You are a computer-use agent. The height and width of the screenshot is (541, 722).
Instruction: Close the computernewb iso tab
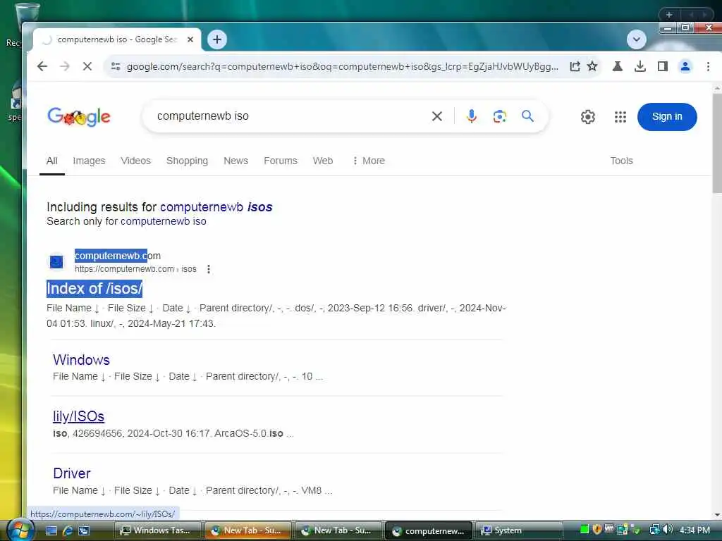(190, 39)
